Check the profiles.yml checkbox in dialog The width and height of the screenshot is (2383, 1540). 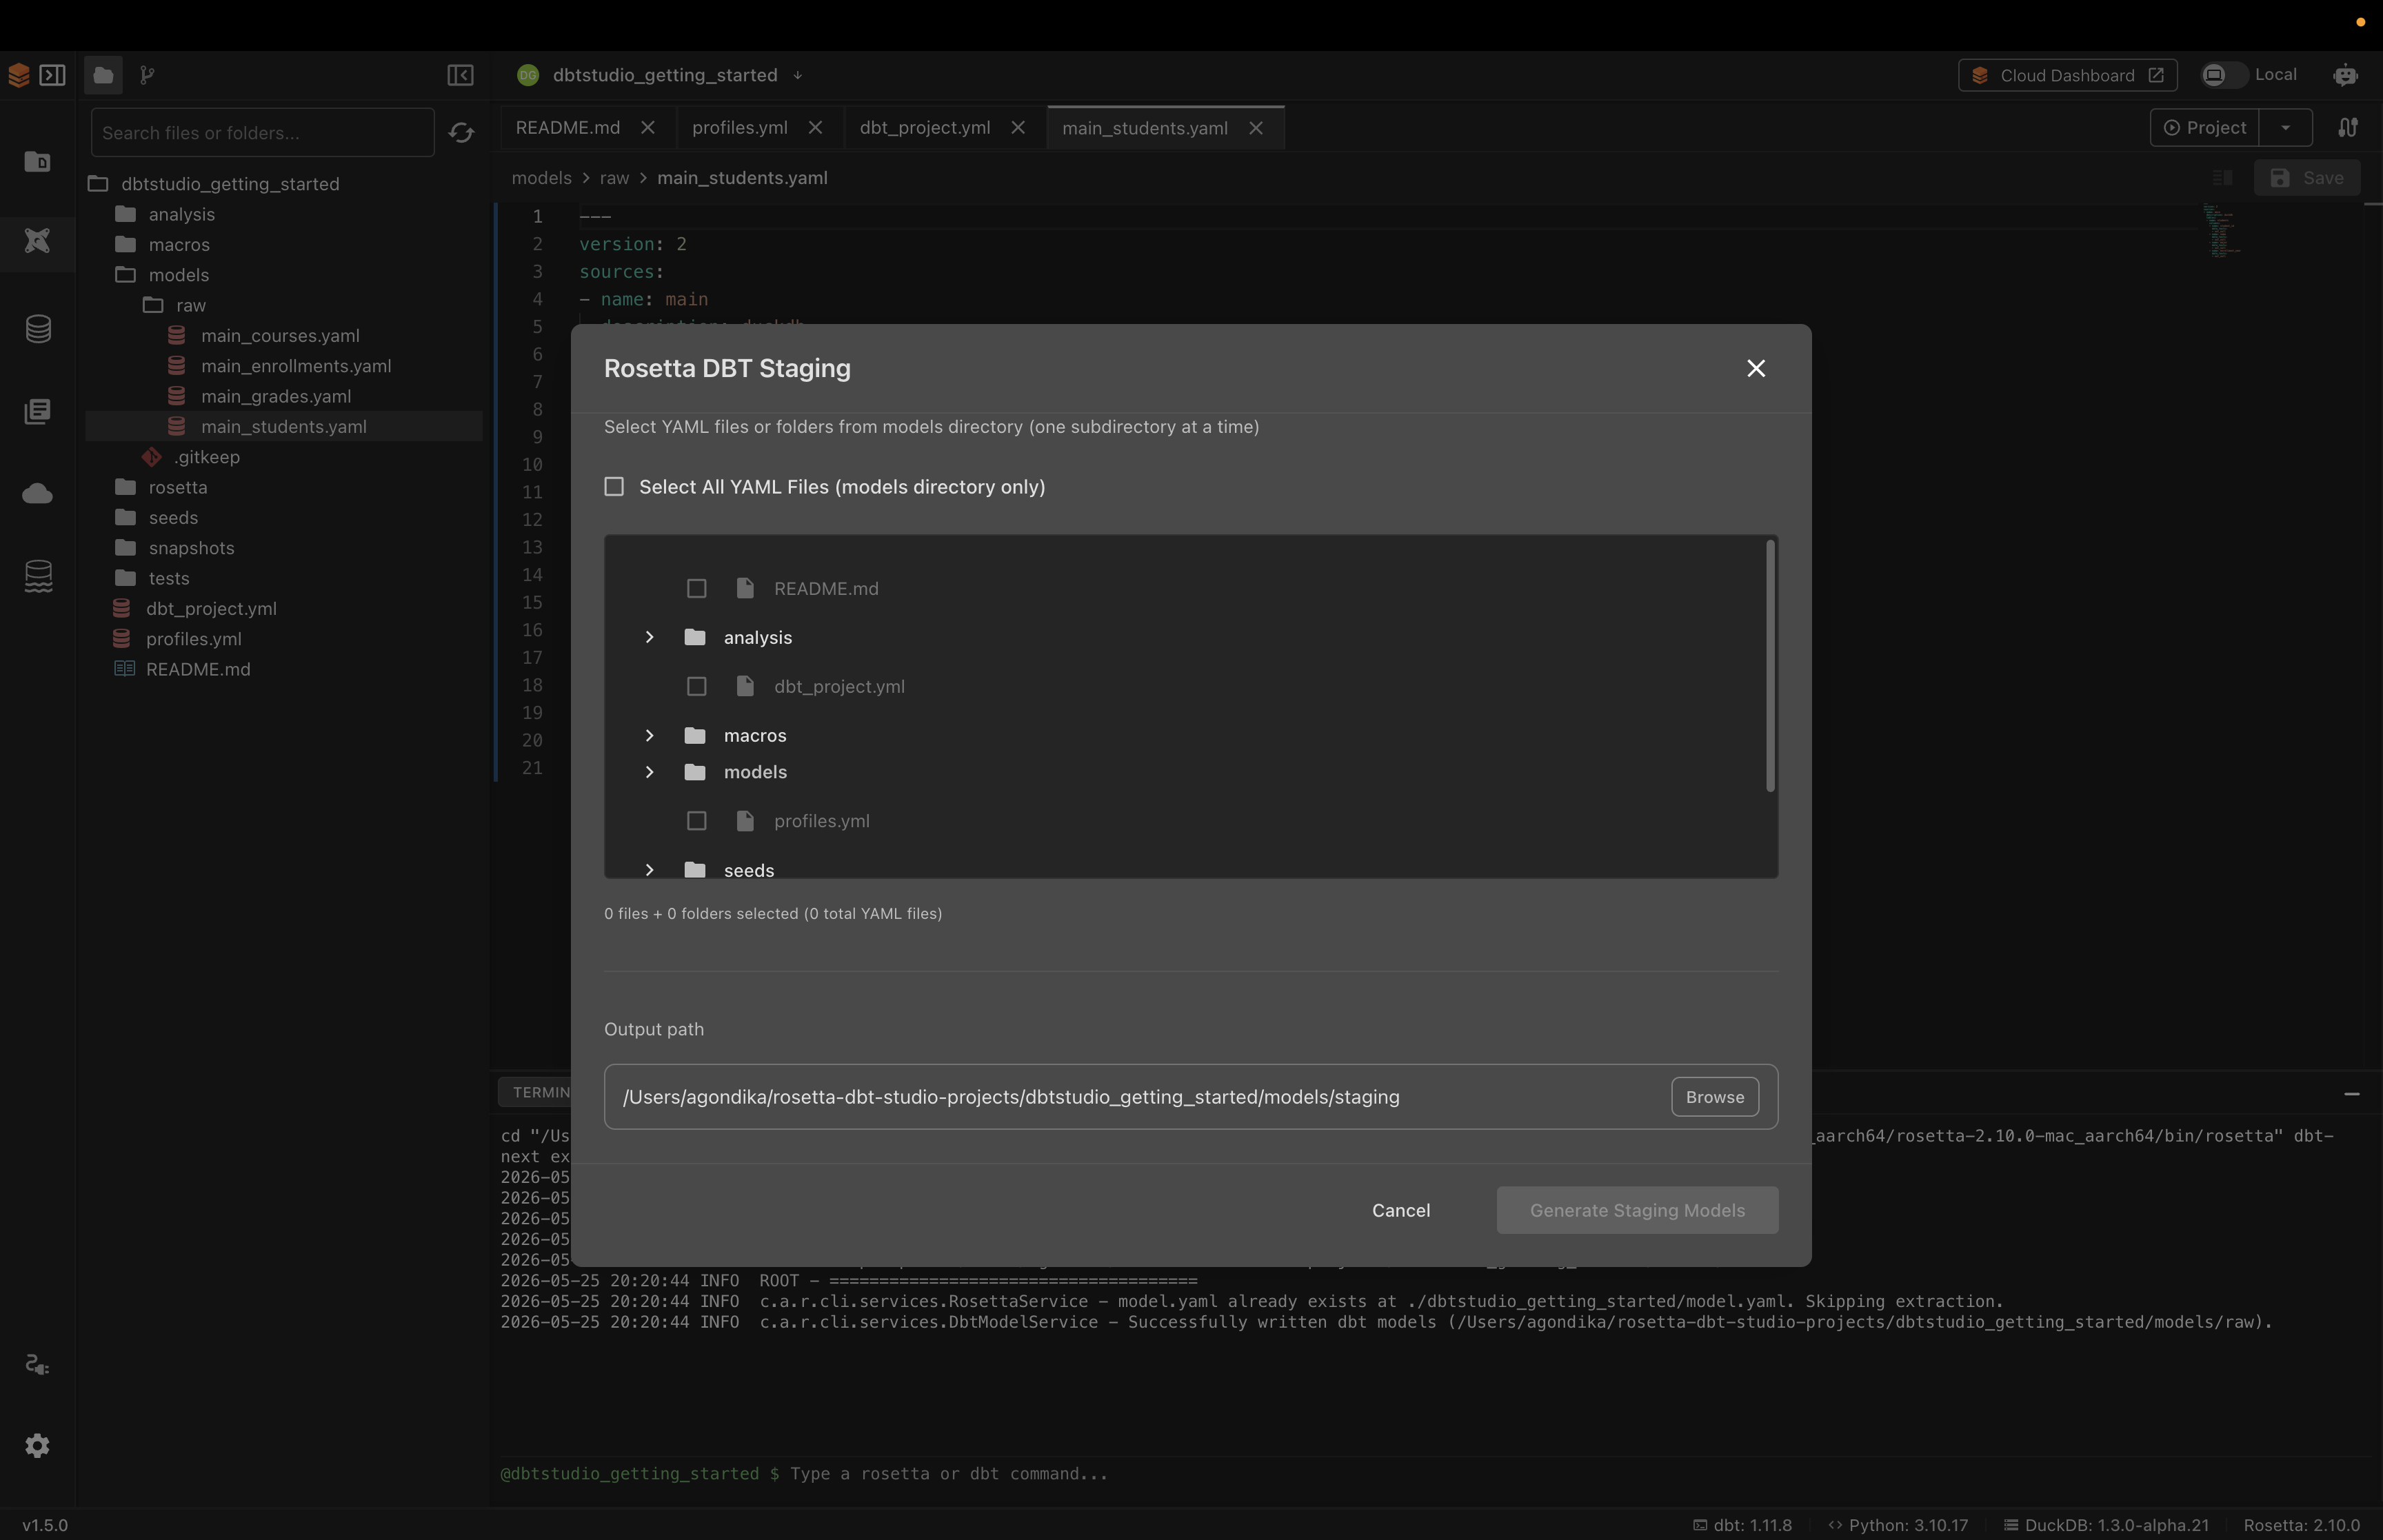[x=697, y=821]
